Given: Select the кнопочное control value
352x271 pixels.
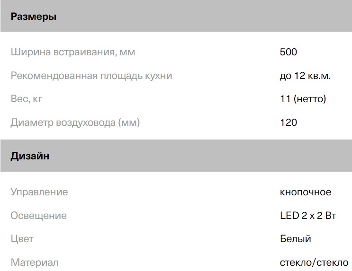Looking at the screenshot, I should click(305, 192).
